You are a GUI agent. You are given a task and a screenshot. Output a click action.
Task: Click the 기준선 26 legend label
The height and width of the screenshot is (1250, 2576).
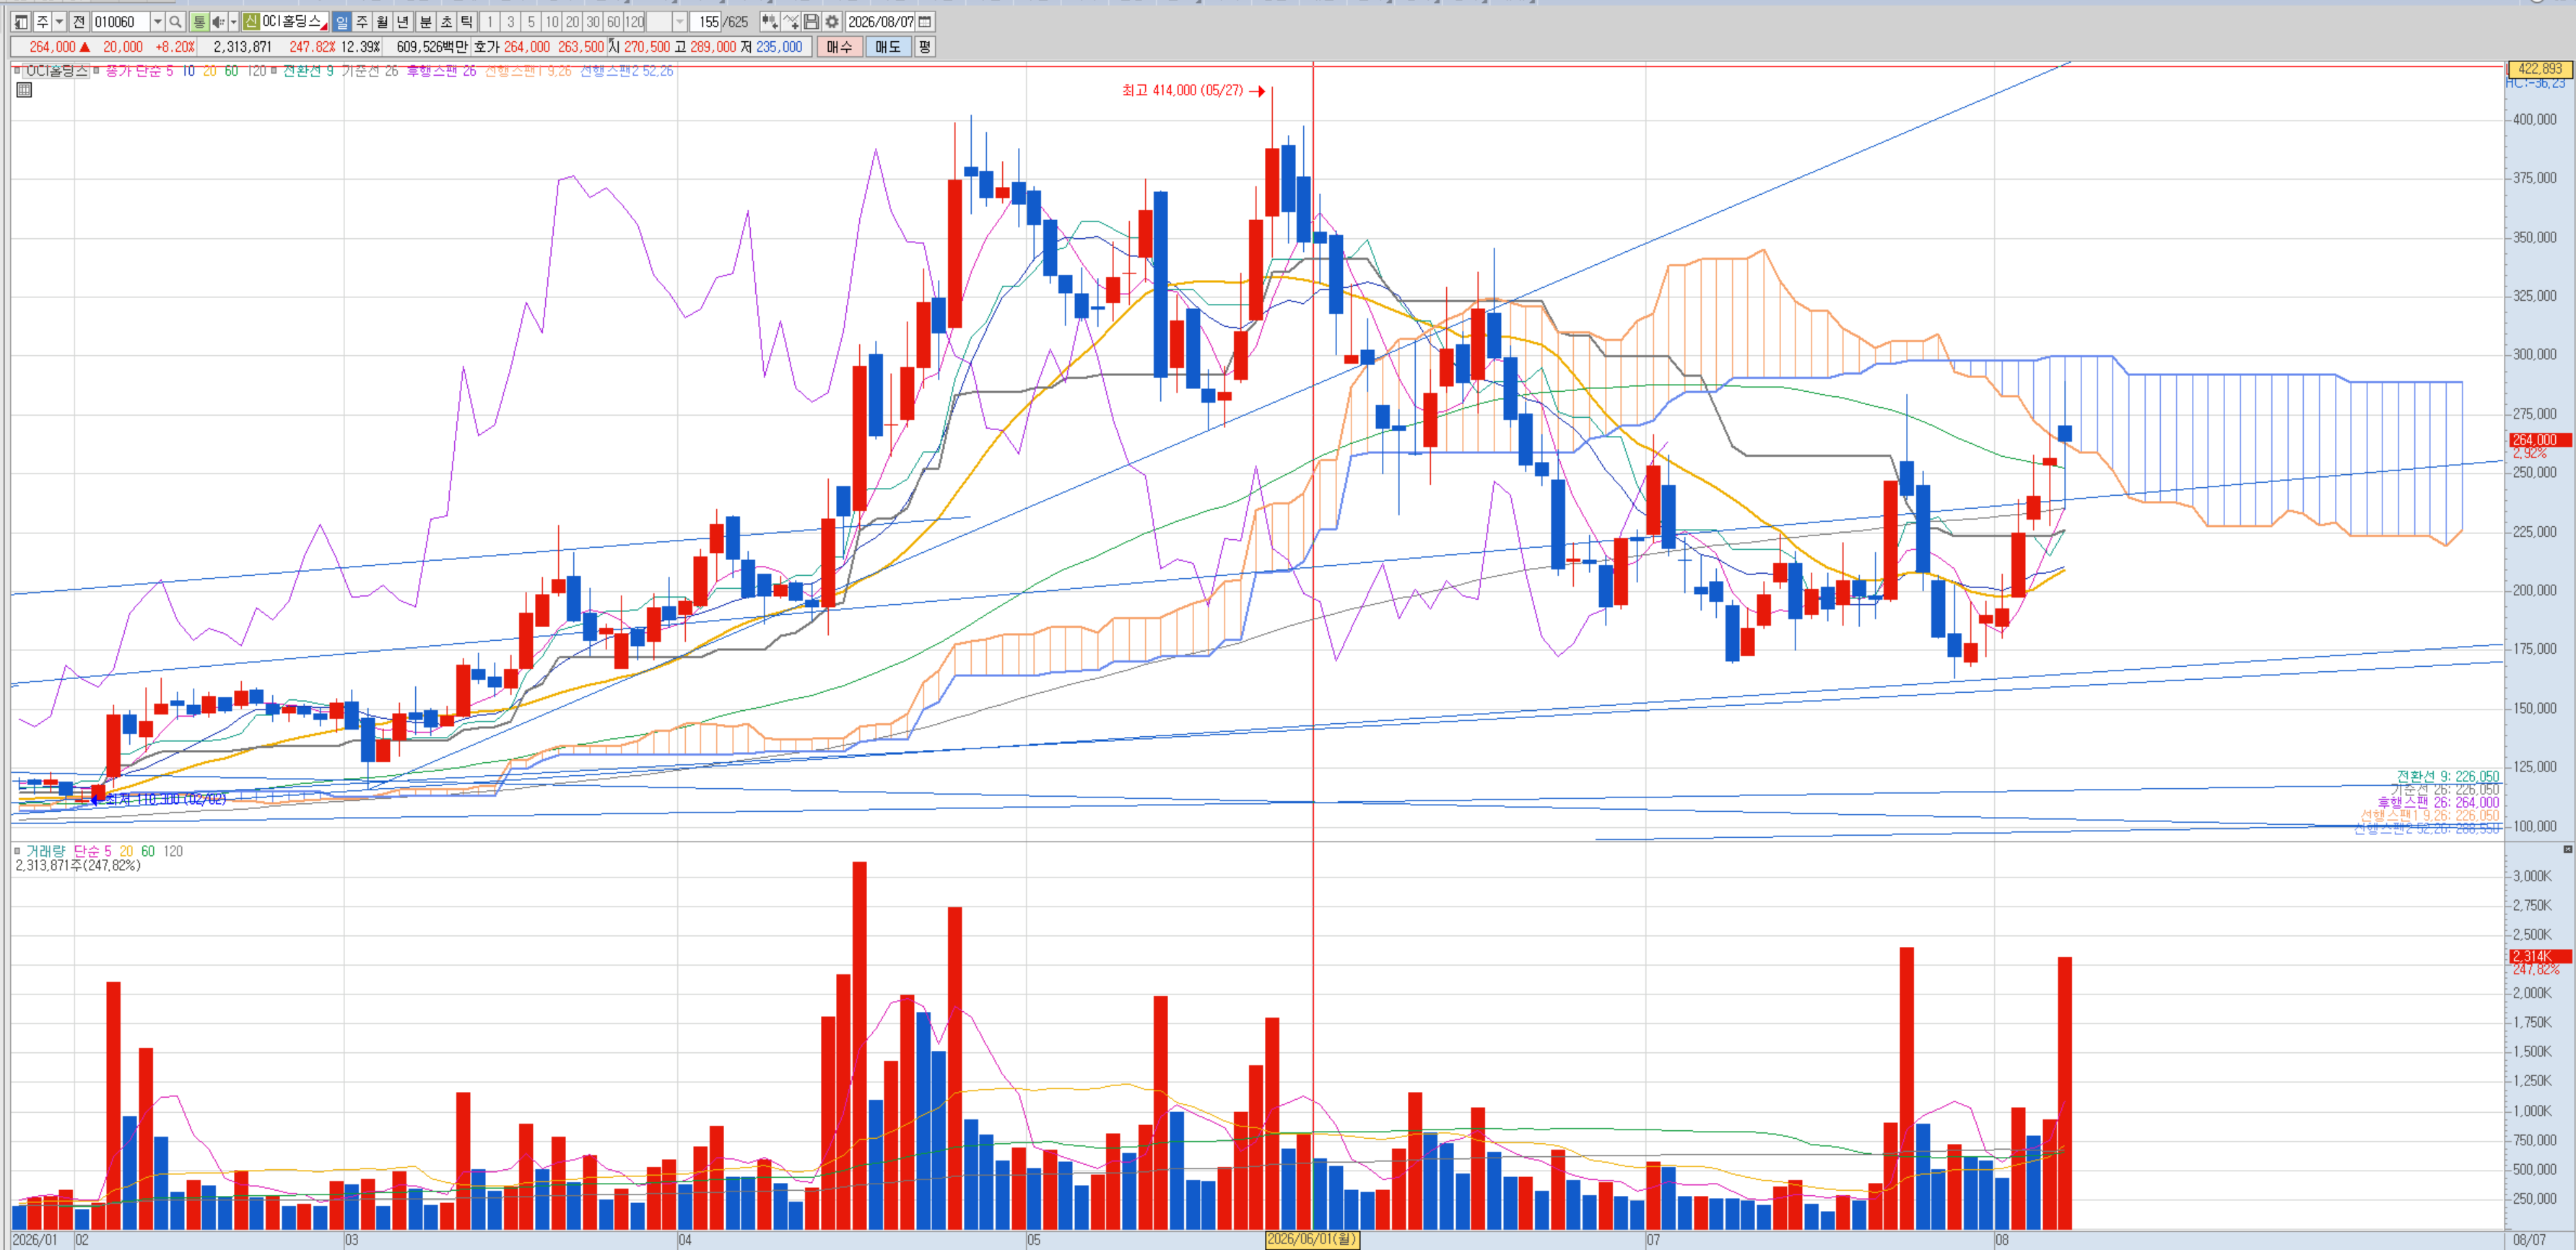click(370, 71)
